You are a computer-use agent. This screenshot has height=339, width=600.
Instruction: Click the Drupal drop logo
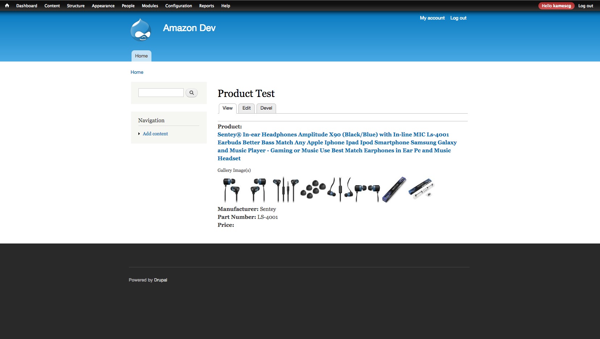click(141, 29)
